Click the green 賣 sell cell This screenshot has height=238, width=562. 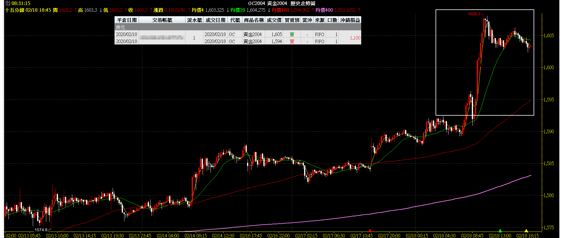click(292, 34)
